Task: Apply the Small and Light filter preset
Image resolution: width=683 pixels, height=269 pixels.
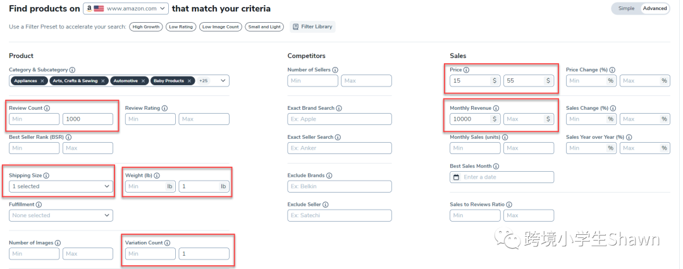Action: 264,27
